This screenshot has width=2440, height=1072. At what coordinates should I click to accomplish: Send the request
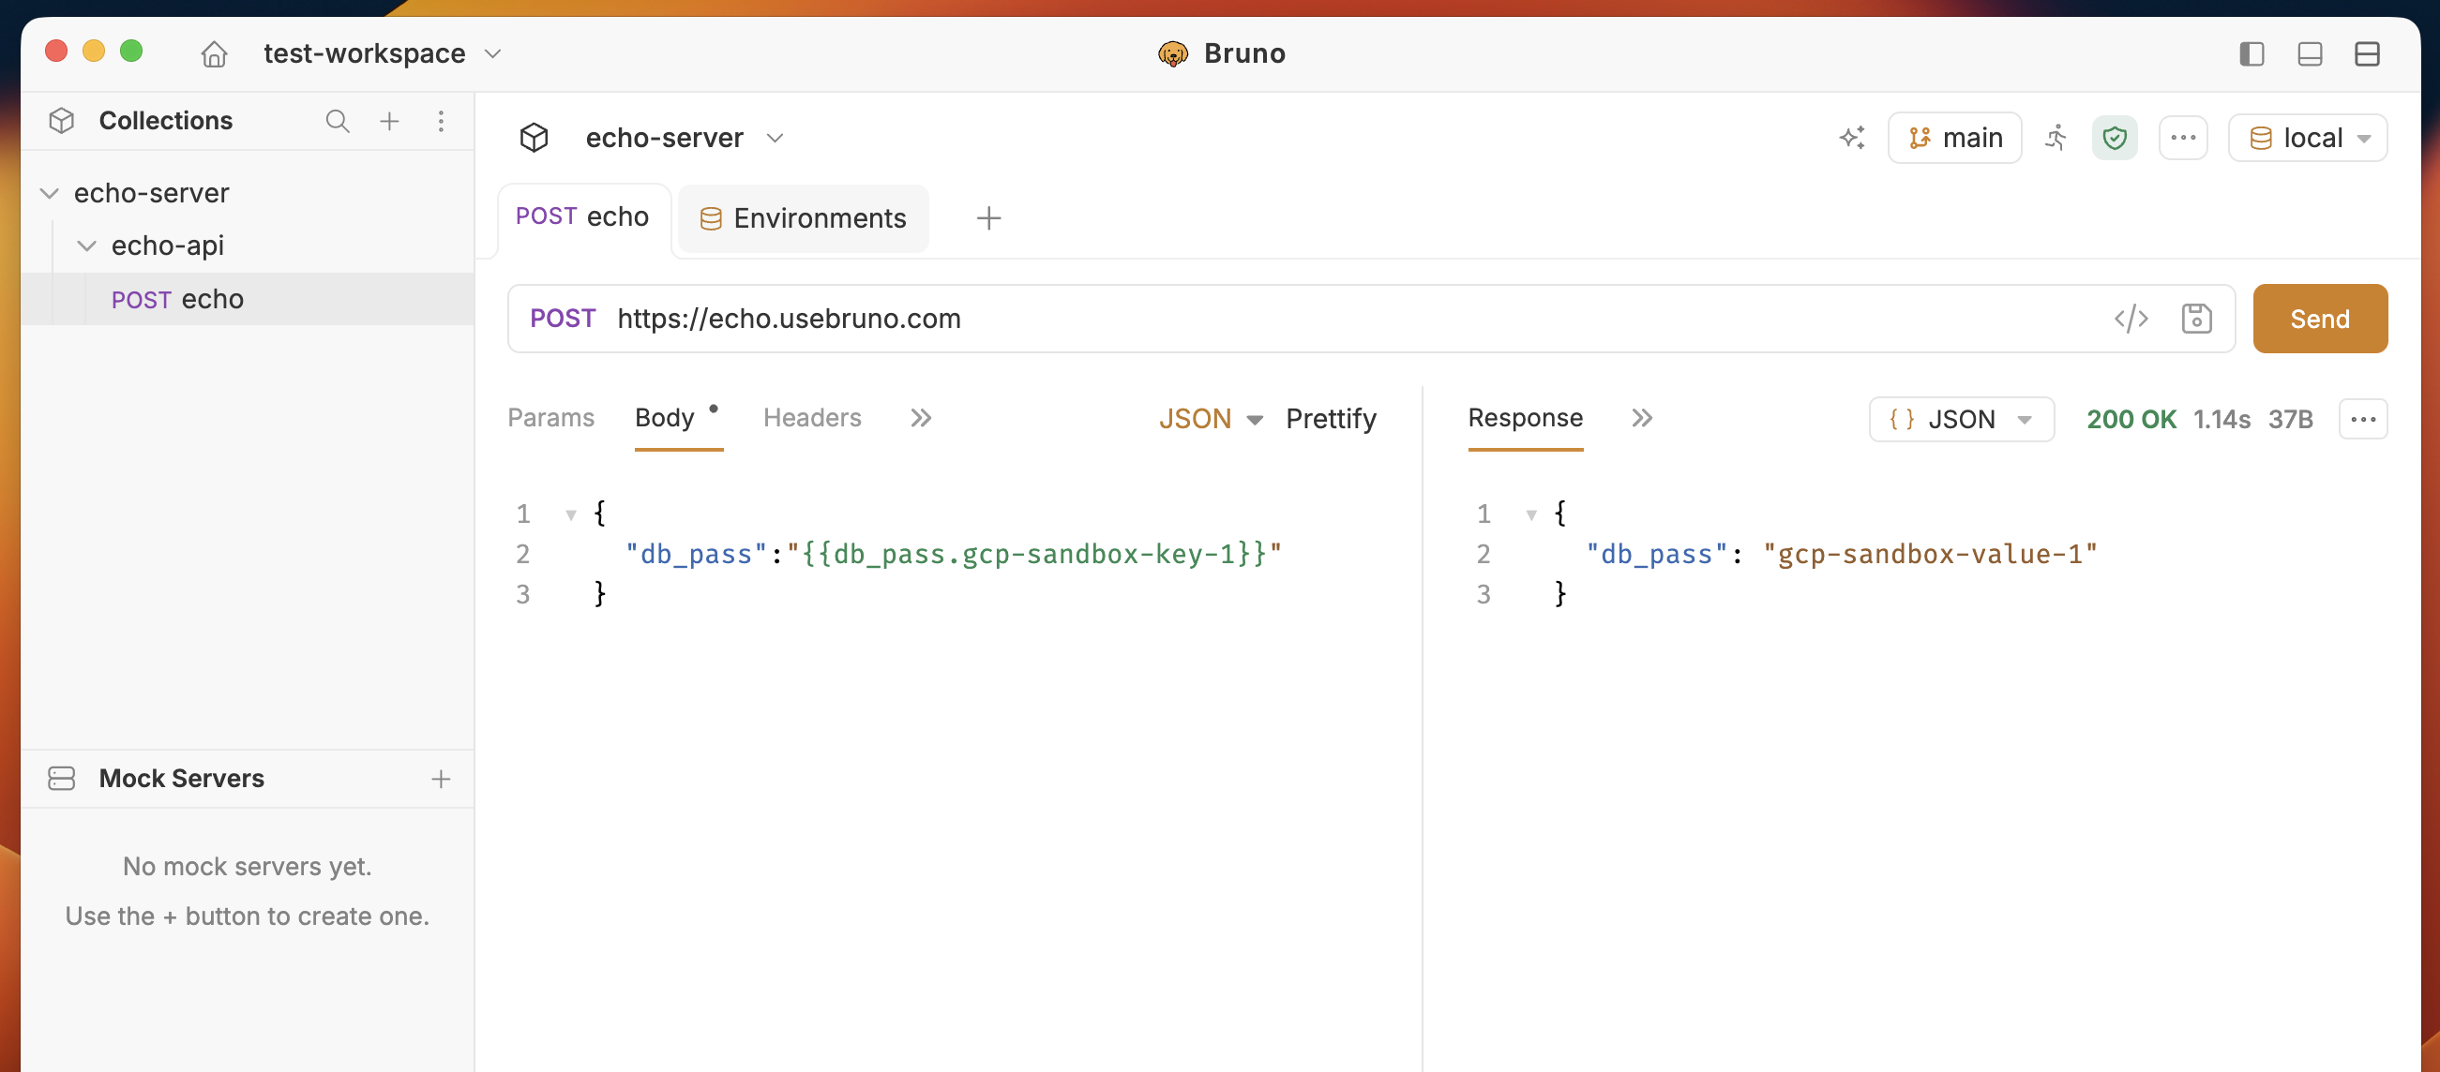coord(2320,319)
